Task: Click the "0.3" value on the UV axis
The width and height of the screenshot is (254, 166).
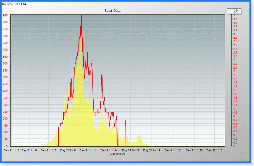Action: pos(235,135)
